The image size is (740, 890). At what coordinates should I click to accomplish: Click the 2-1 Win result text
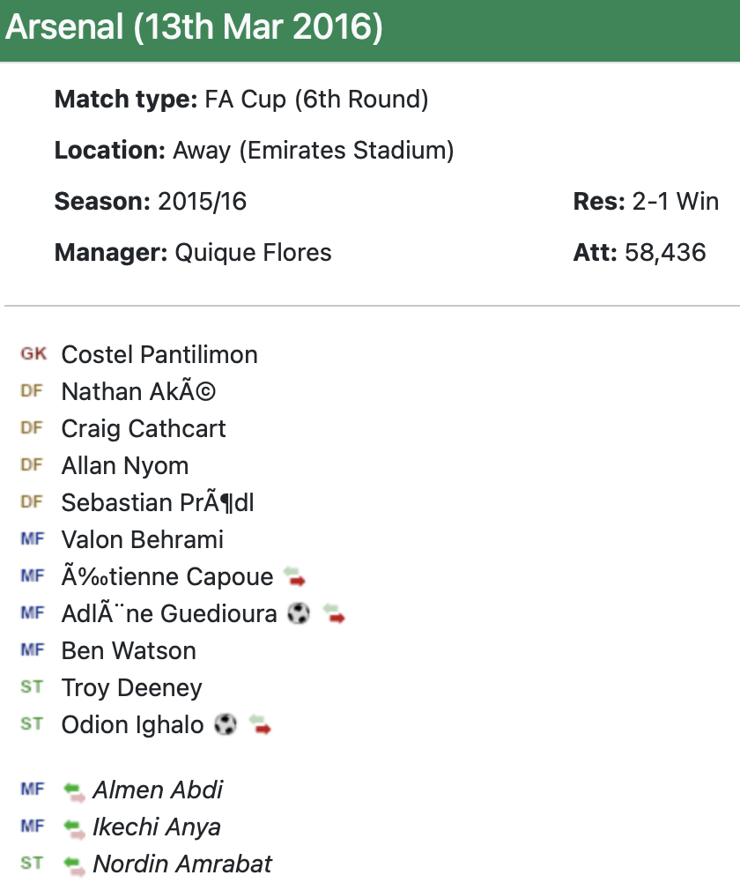tap(675, 202)
